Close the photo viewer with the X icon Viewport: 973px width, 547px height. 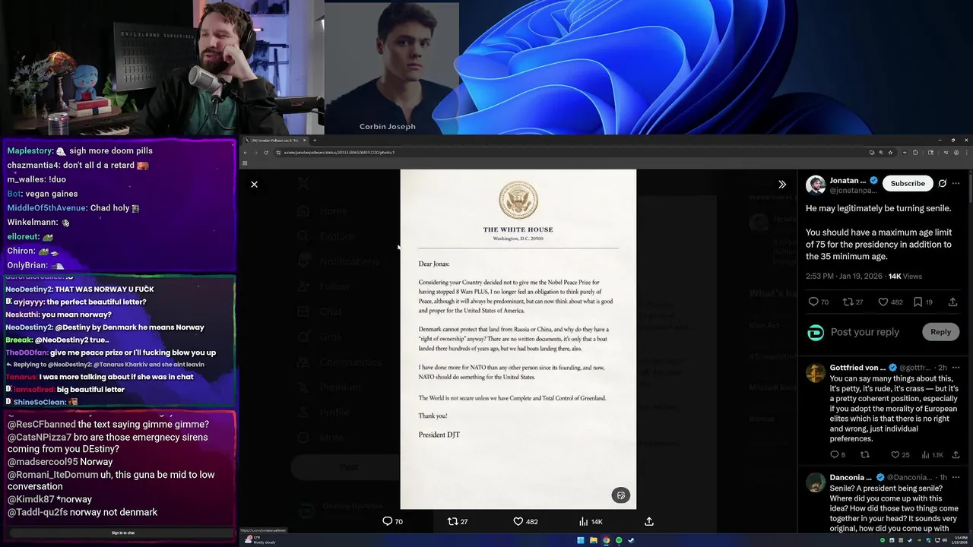[254, 185]
